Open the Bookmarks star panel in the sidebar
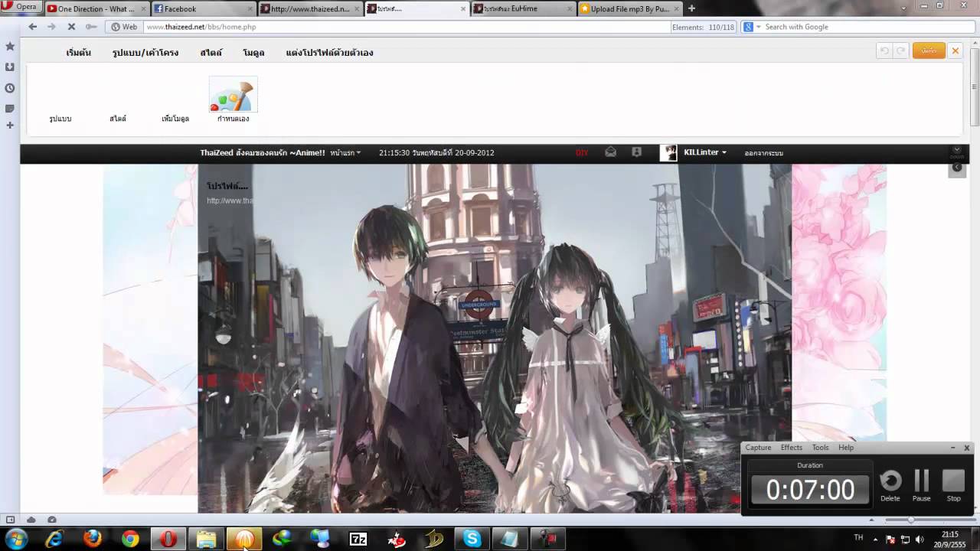 click(10, 46)
